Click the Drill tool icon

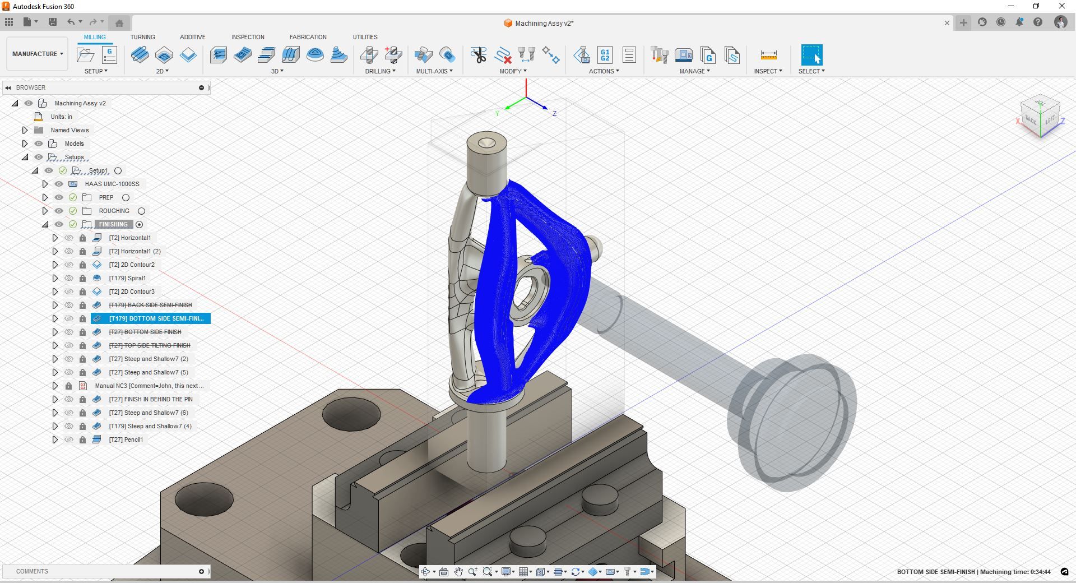coord(369,55)
